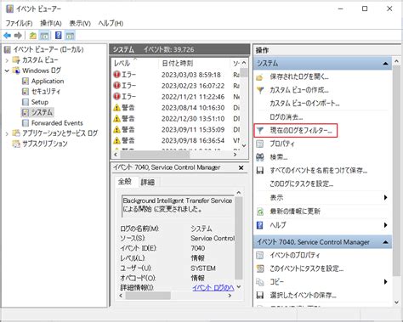The height and width of the screenshot is (322, 403).
Task: Toggle console tree pane toolbar icon
Action: tap(44, 36)
